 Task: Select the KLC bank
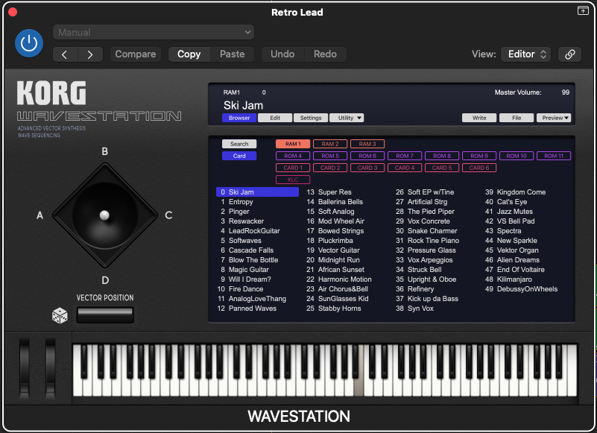[293, 180]
